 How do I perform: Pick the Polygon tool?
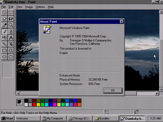point(11,51)
